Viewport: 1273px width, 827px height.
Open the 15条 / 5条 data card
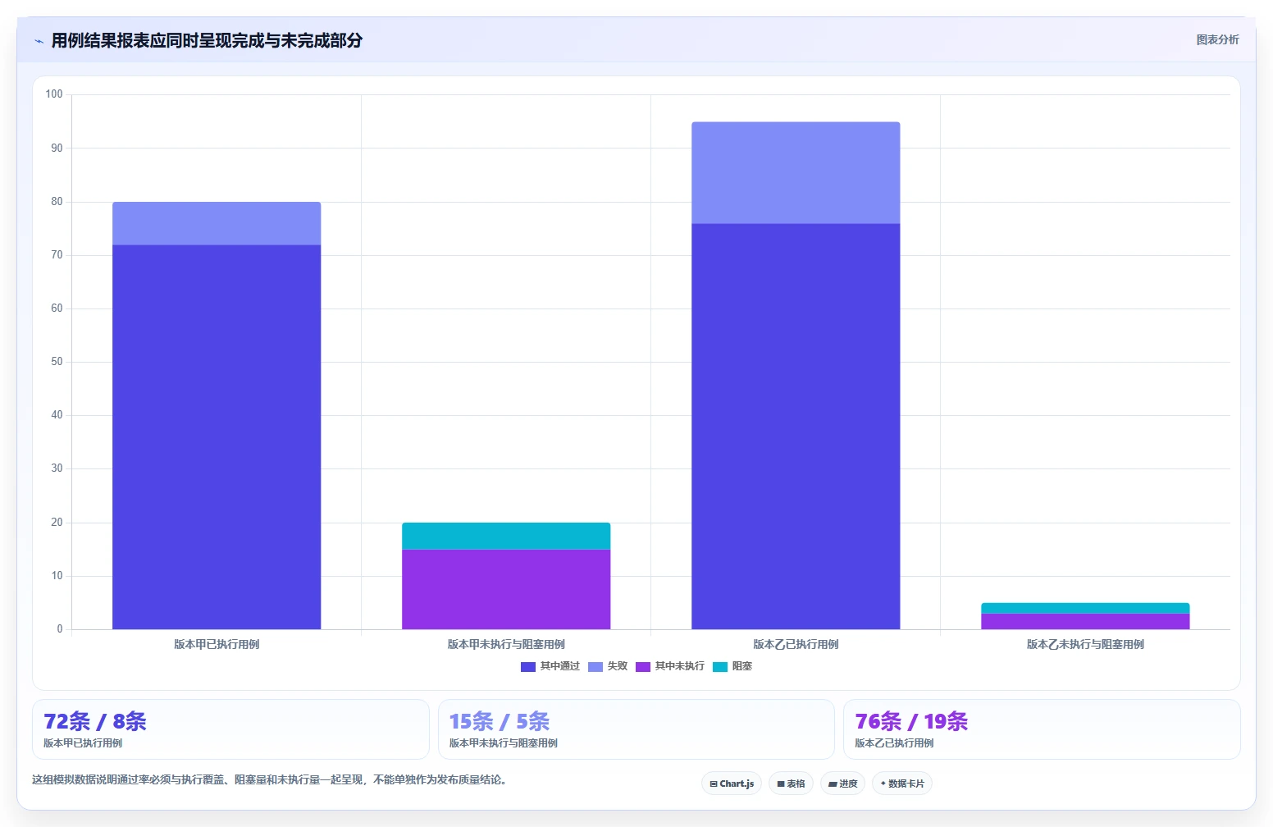[x=636, y=729]
